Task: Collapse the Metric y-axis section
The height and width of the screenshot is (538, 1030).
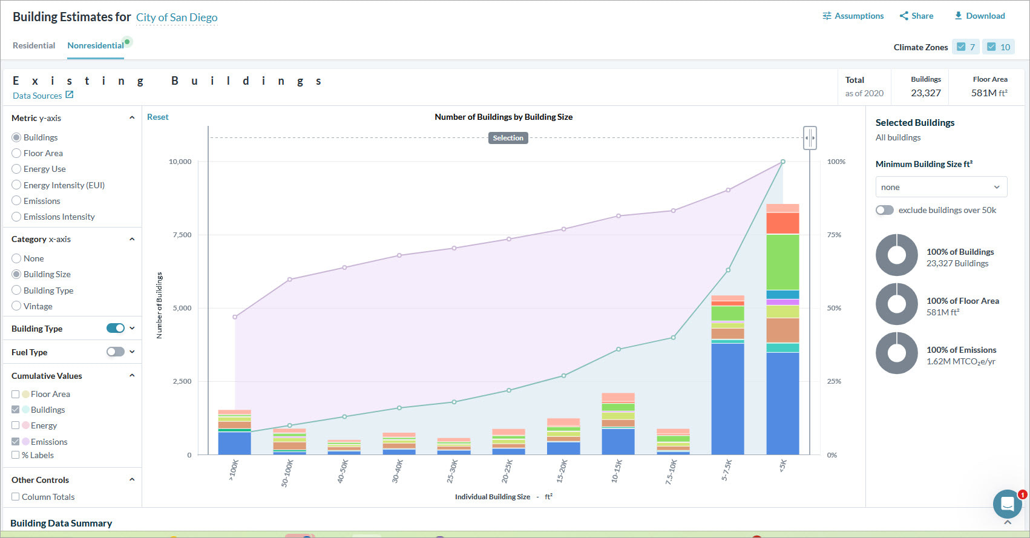Action: [x=132, y=118]
